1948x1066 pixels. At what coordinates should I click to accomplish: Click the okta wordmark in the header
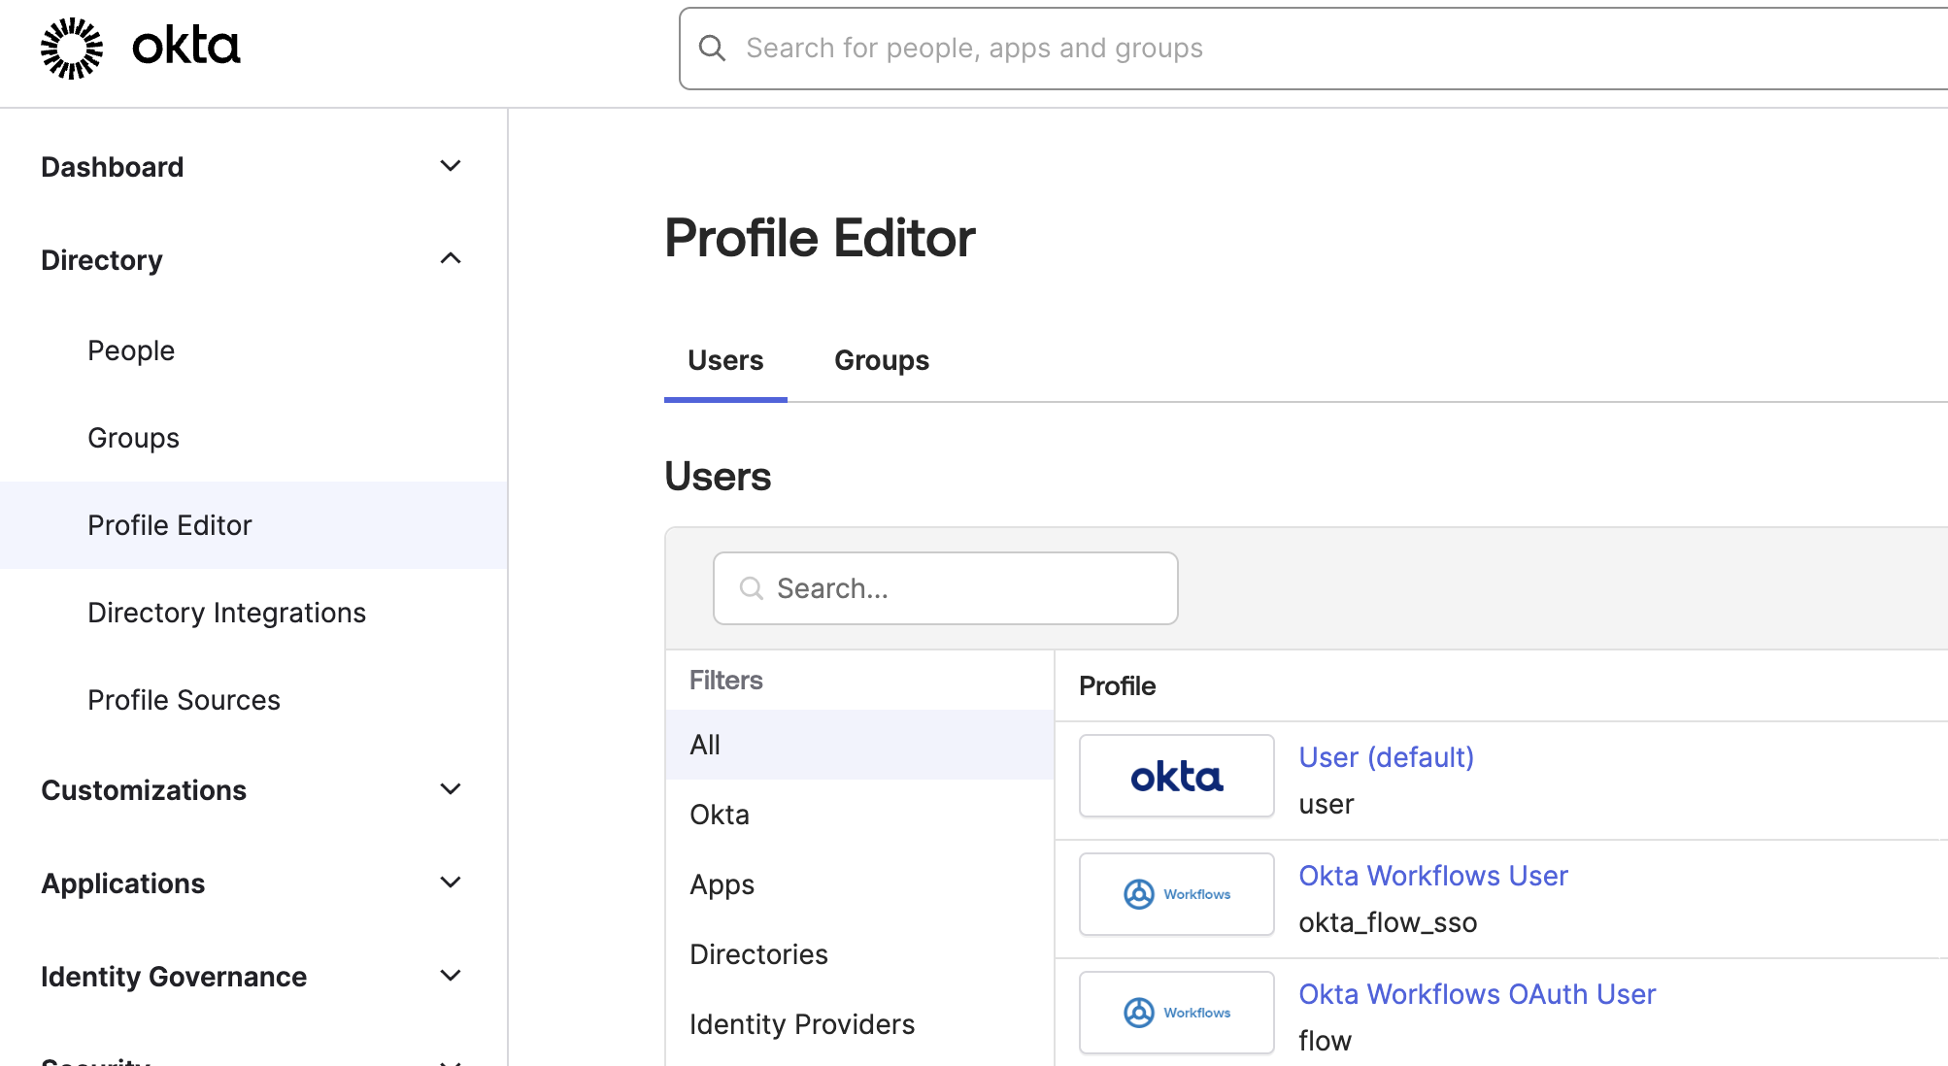click(x=185, y=47)
